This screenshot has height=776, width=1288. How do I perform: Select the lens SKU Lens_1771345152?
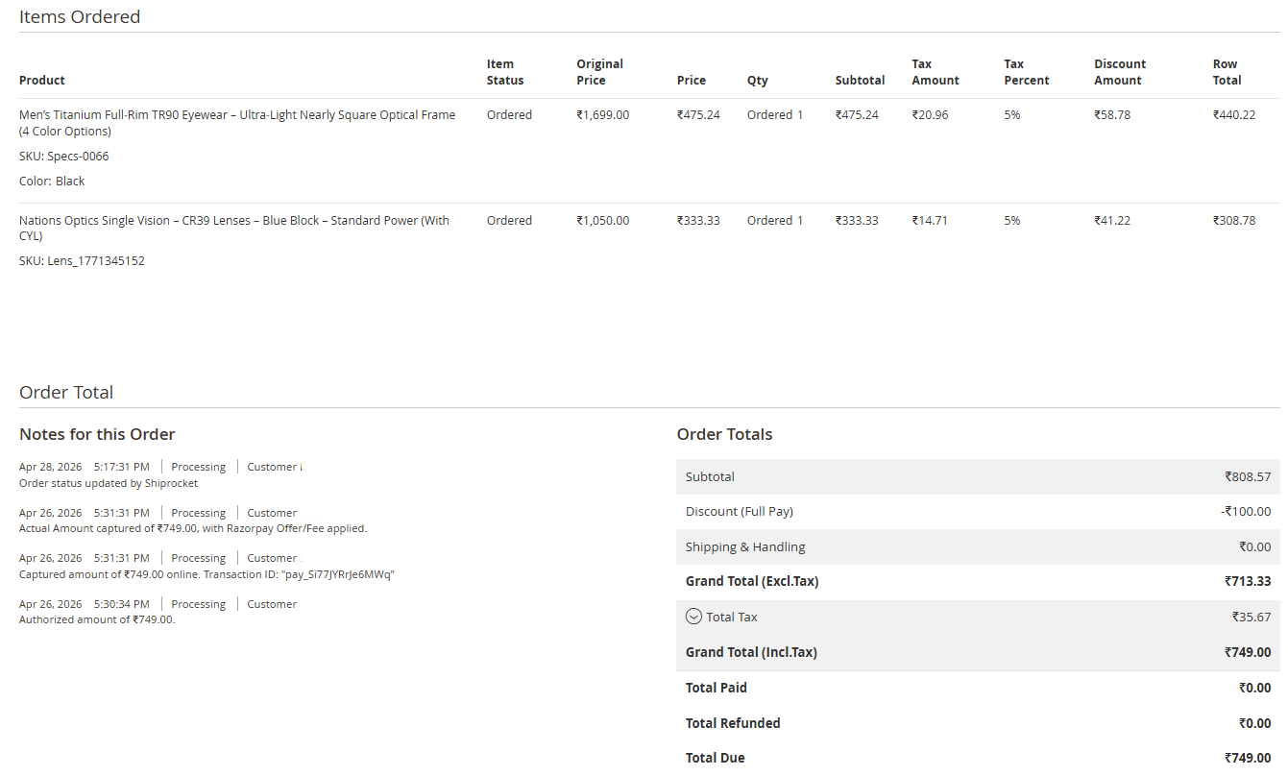[x=82, y=261]
